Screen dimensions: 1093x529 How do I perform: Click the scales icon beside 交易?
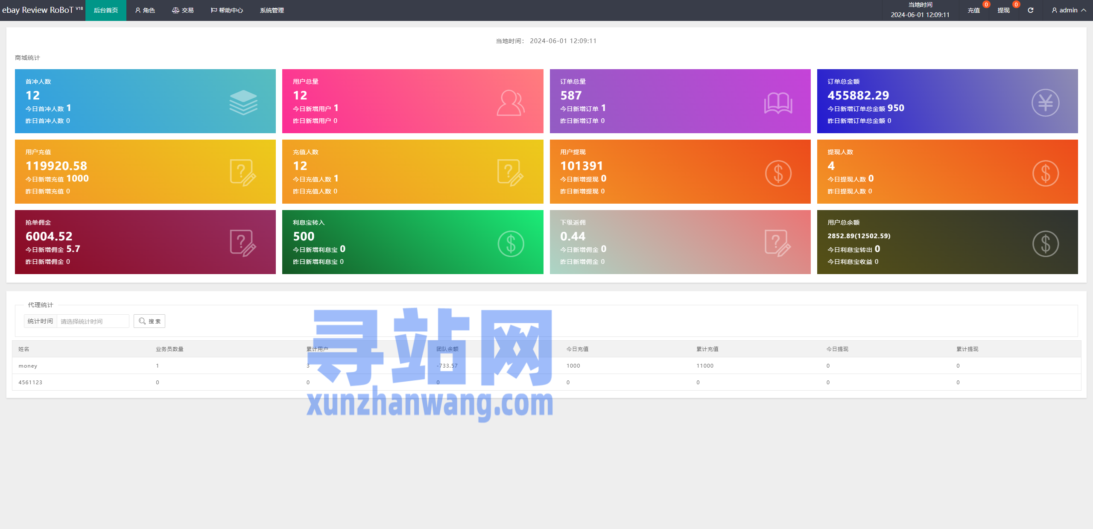tap(175, 10)
